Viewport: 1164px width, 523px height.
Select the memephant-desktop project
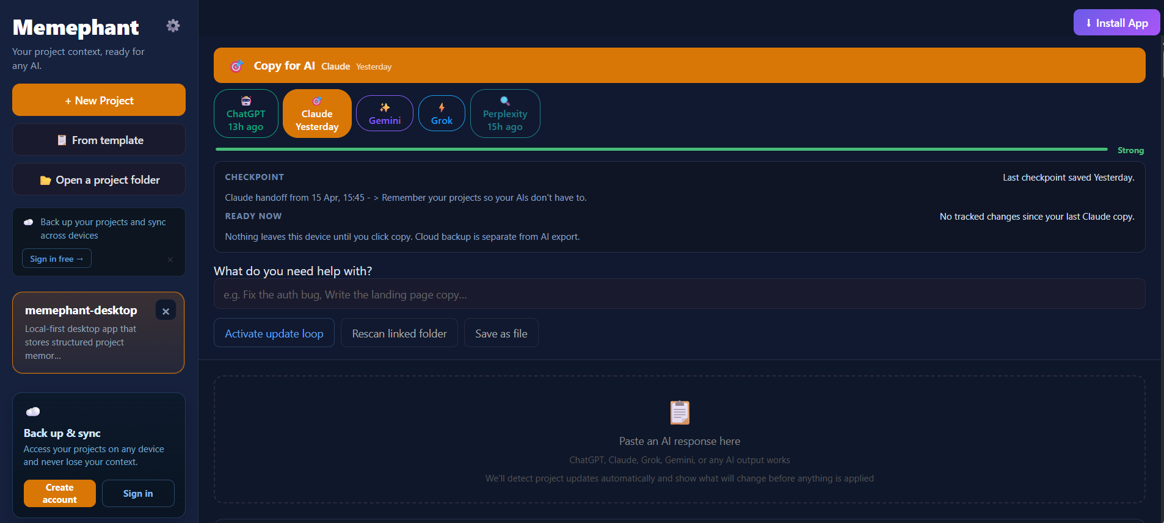98,333
